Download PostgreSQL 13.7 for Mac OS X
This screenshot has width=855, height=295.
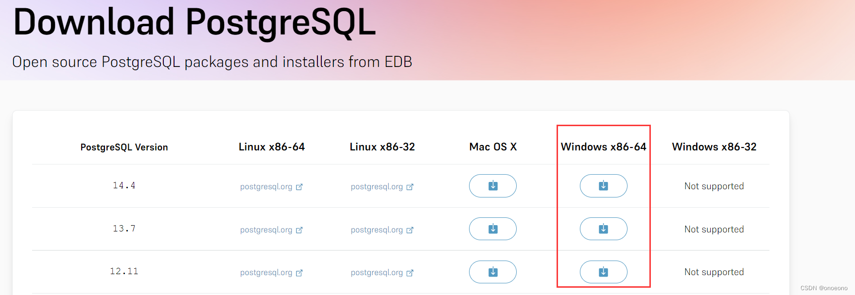[492, 229]
